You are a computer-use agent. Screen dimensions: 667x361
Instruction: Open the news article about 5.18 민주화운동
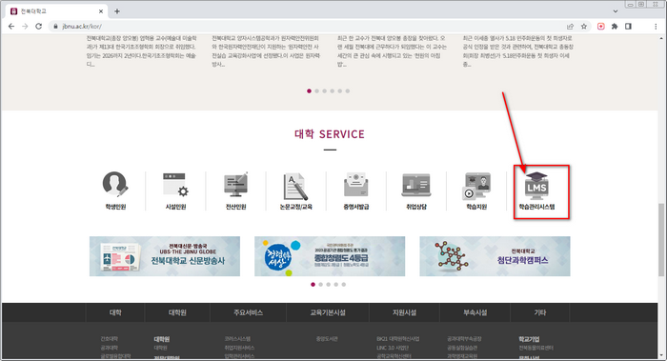tap(517, 51)
